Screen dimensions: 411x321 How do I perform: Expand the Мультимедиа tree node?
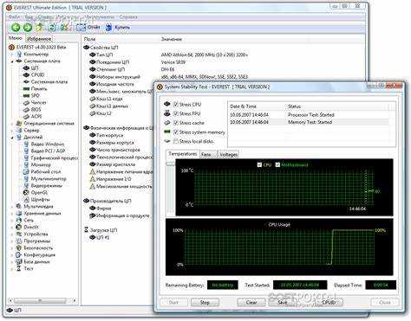click(x=12, y=207)
